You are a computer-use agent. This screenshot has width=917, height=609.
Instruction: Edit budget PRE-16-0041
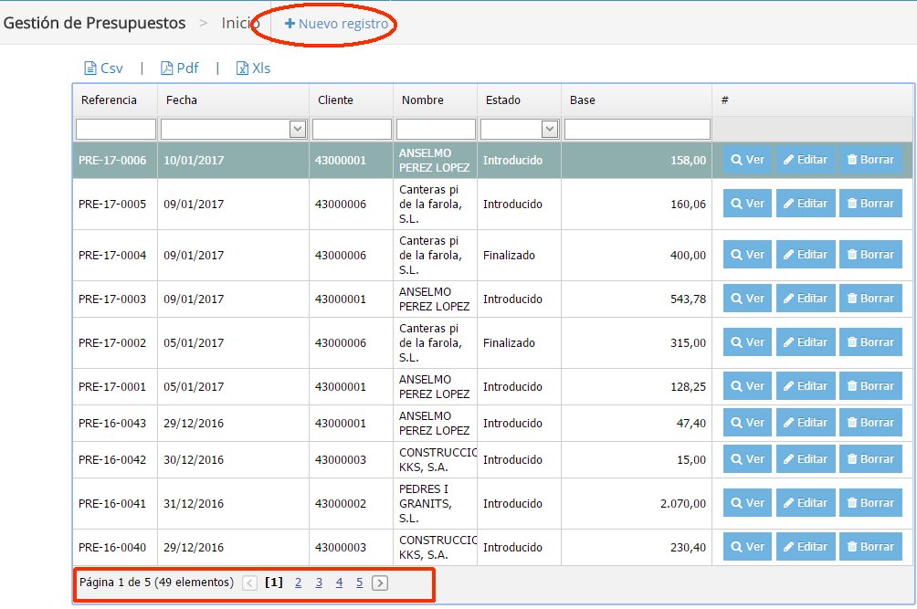[x=806, y=502]
